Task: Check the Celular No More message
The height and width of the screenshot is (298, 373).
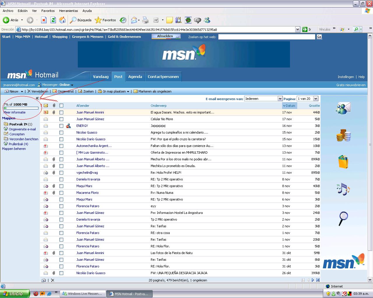Action: click(61, 119)
